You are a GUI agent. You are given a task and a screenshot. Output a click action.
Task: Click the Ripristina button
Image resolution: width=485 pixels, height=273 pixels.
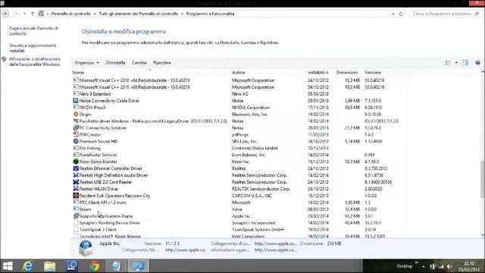pyautogui.click(x=161, y=62)
